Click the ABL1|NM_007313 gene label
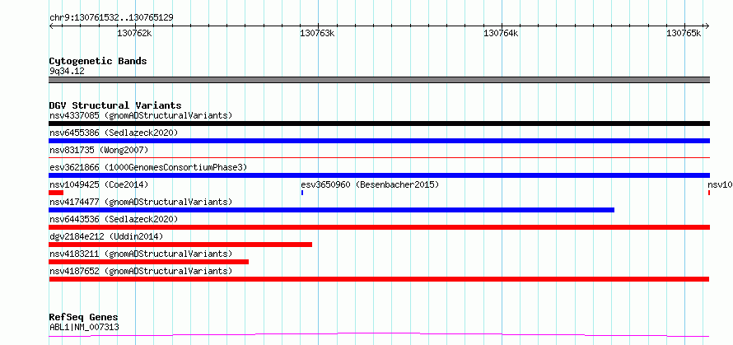This screenshot has height=345, width=733. (84, 327)
